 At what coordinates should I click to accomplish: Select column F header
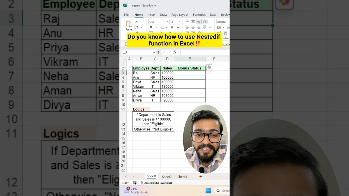pyautogui.click(x=214, y=59)
